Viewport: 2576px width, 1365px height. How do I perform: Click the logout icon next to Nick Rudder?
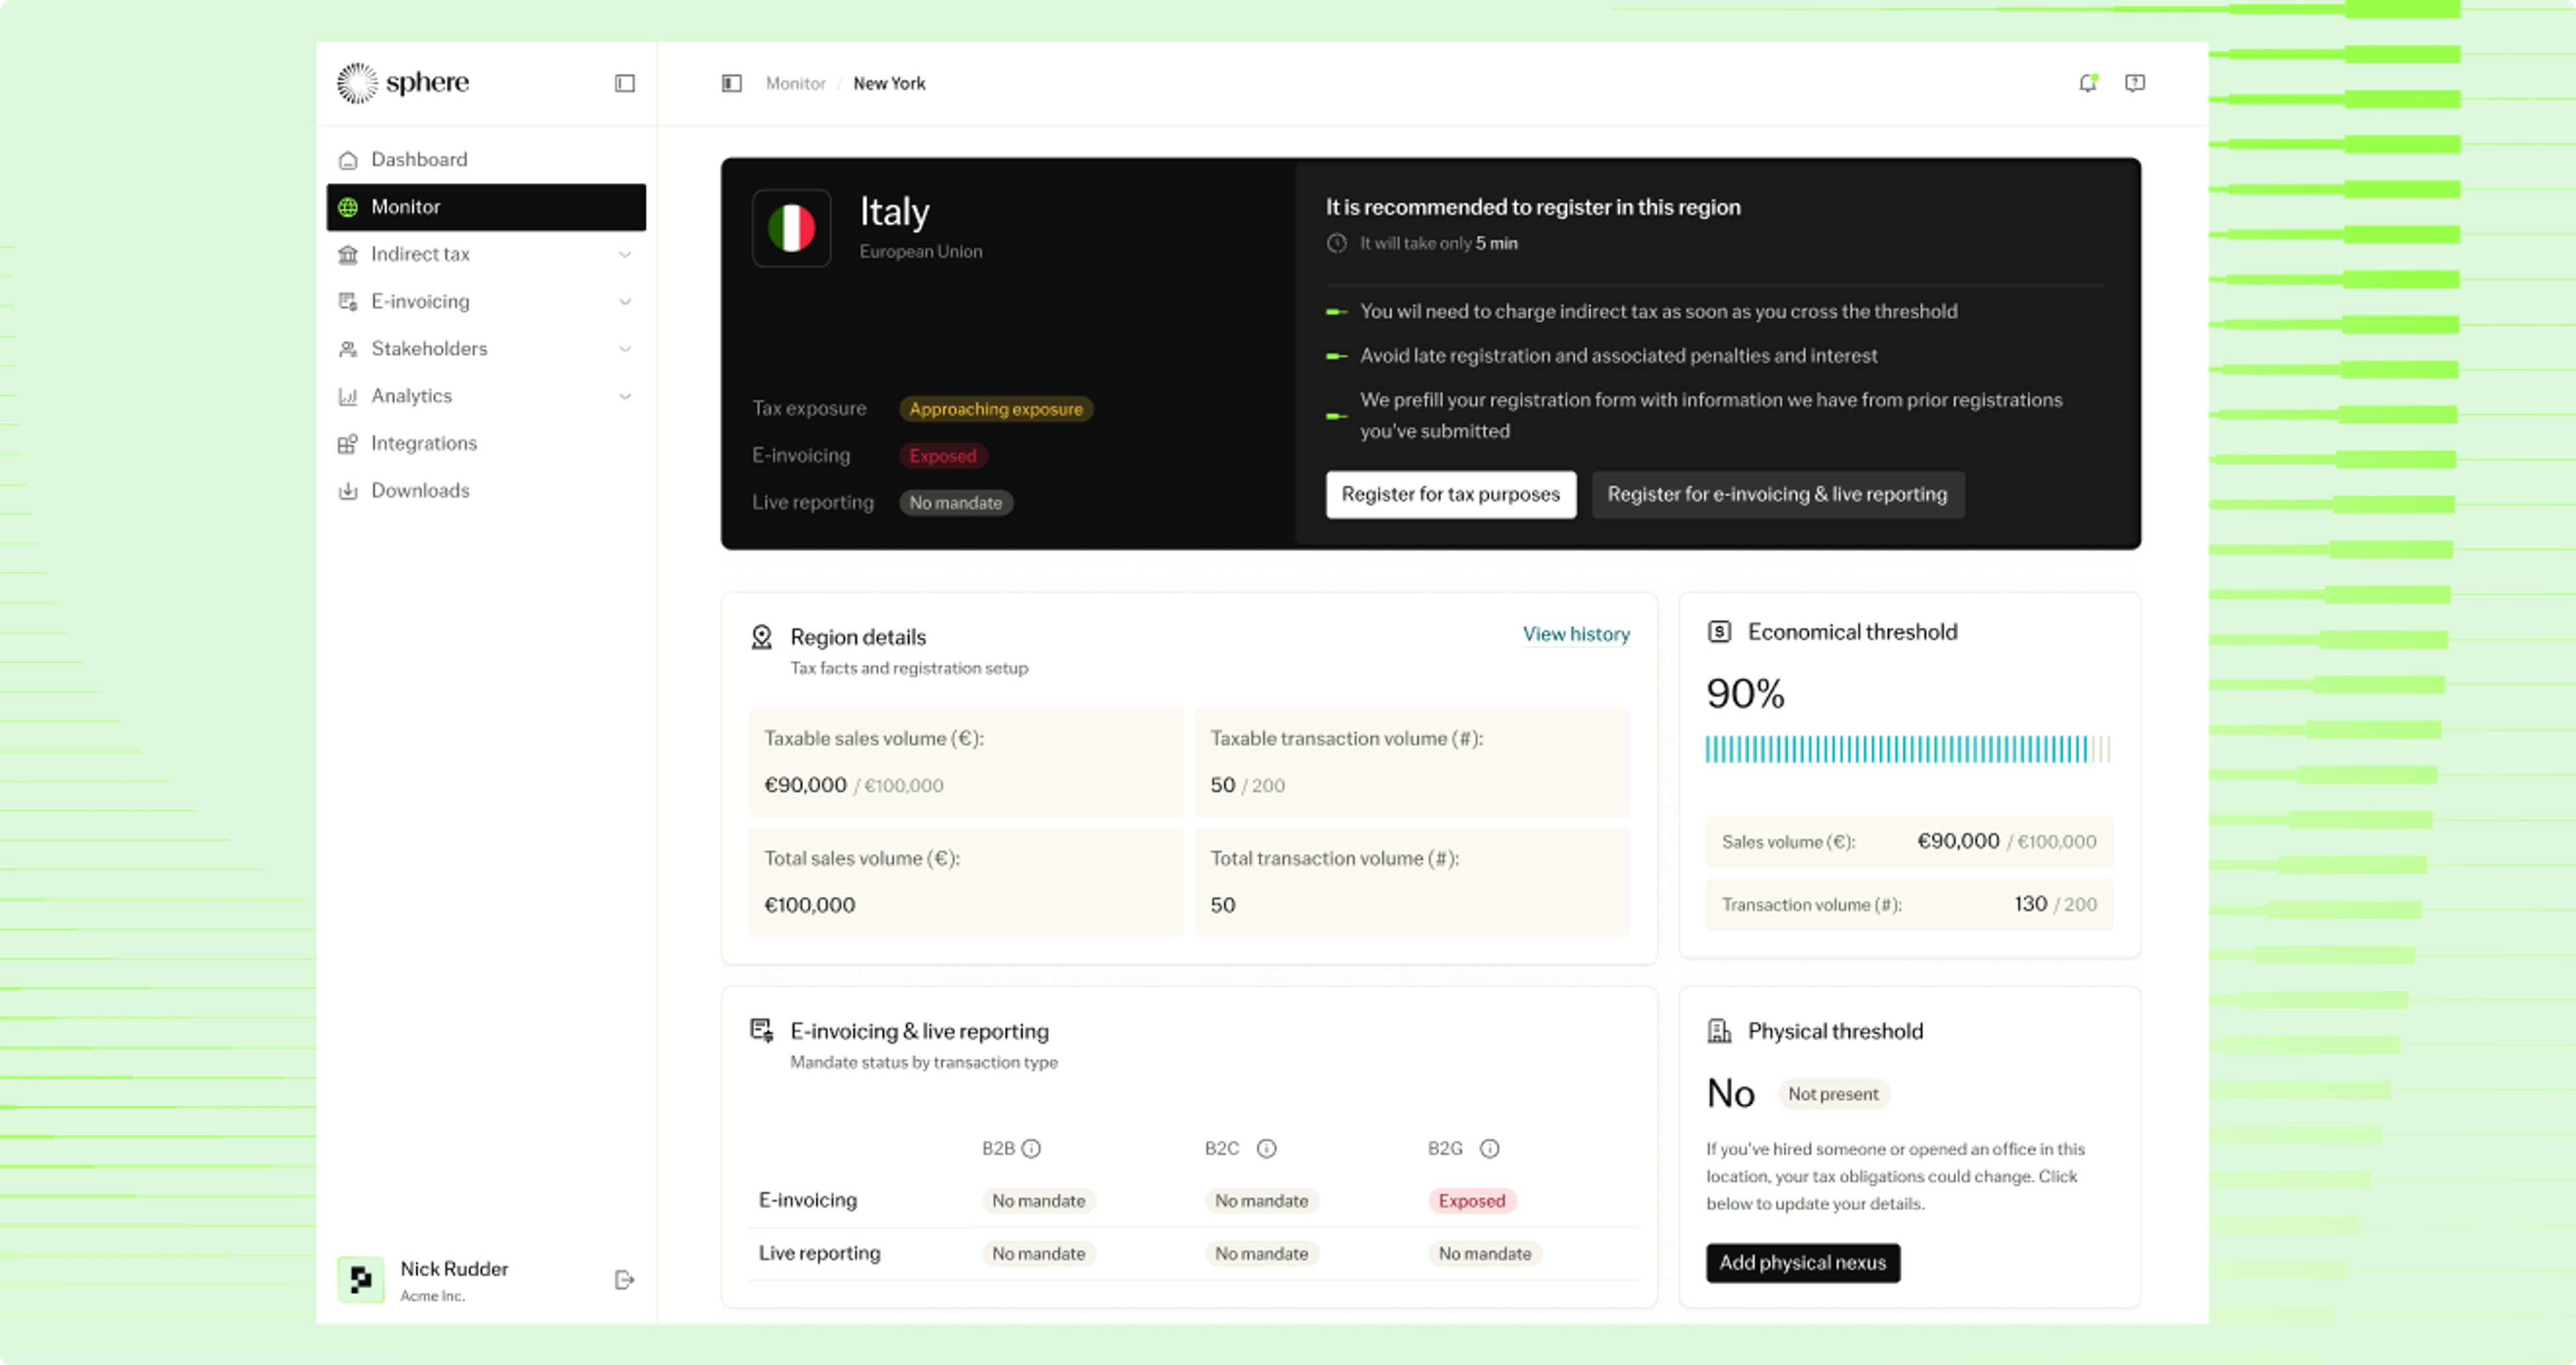[624, 1280]
